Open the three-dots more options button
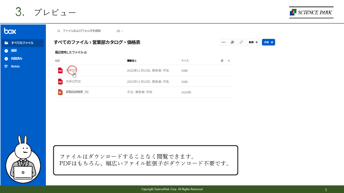 click(224, 42)
